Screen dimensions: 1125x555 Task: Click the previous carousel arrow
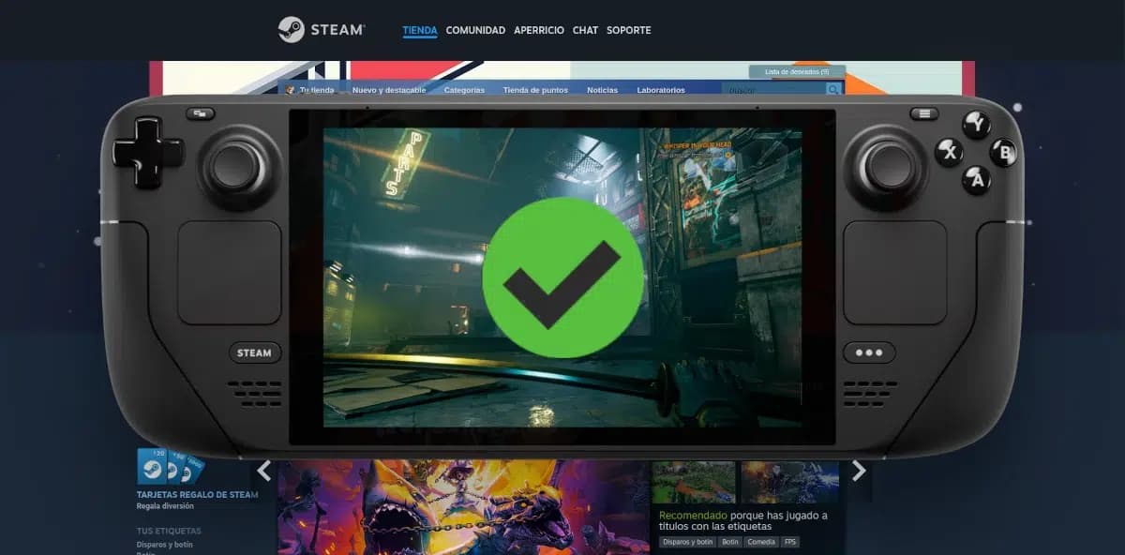click(x=264, y=471)
